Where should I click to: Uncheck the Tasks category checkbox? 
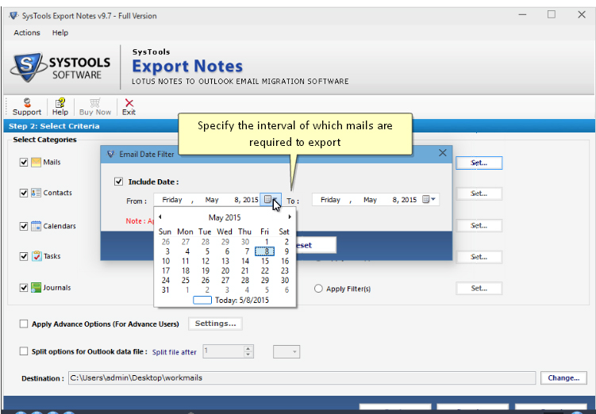coord(24,256)
